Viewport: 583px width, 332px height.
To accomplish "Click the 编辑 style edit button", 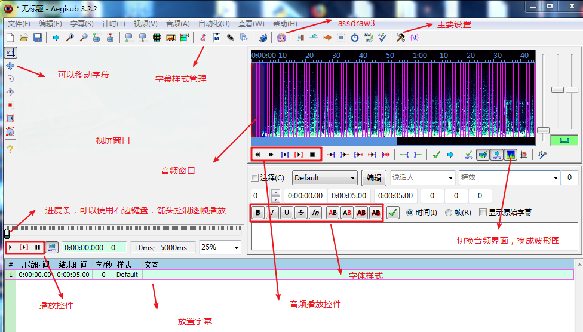I will pos(374,178).
